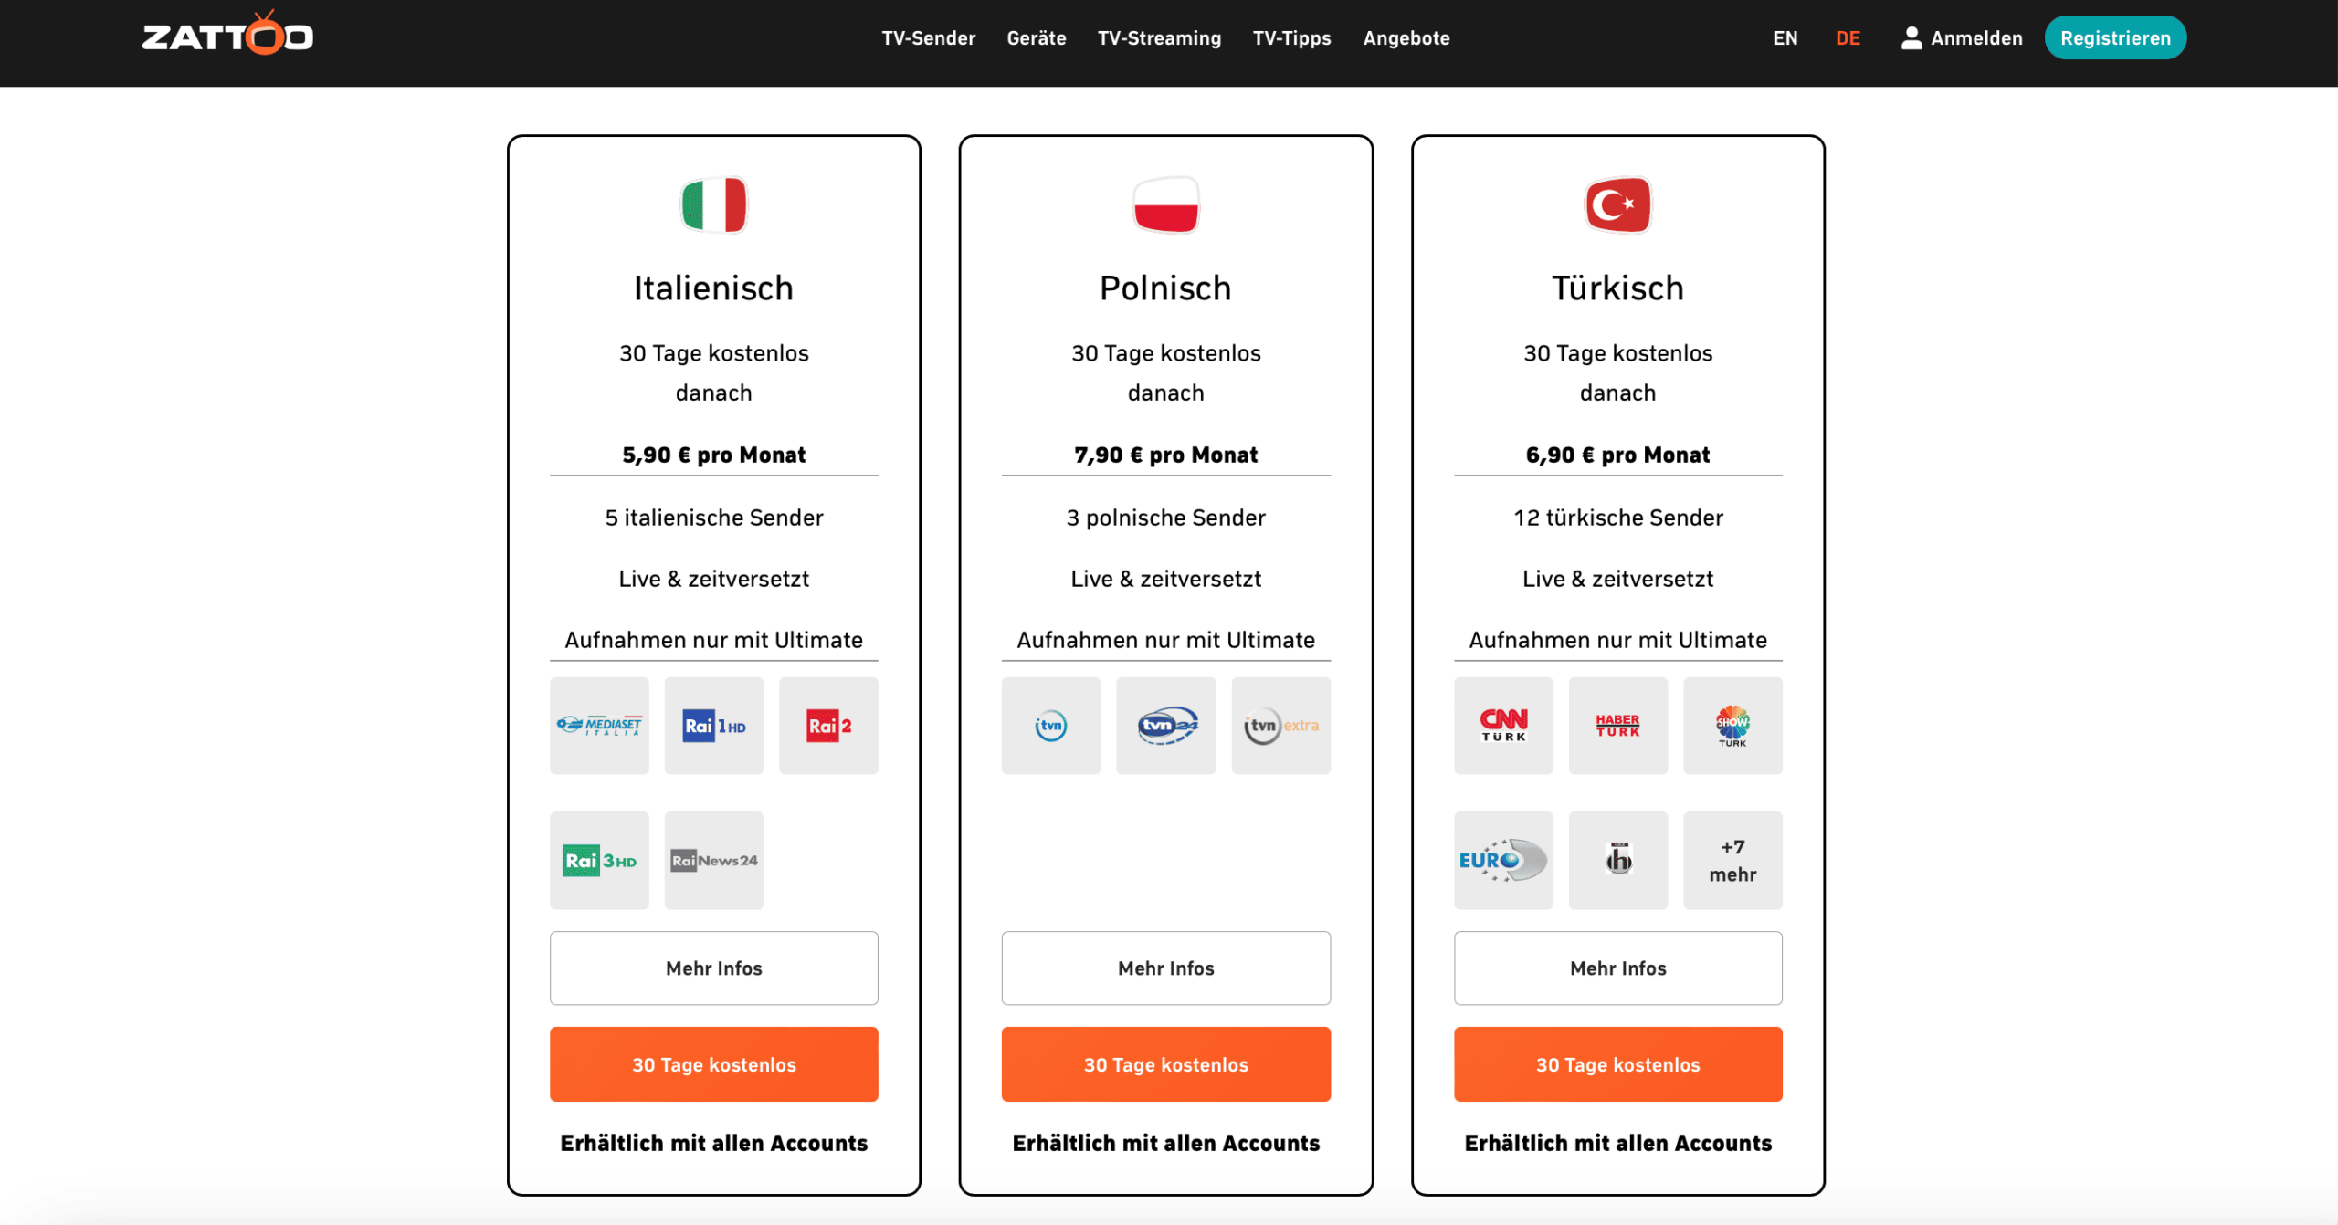Open the +7 mehr channels tile
2338x1225 pixels.
[x=1732, y=860]
